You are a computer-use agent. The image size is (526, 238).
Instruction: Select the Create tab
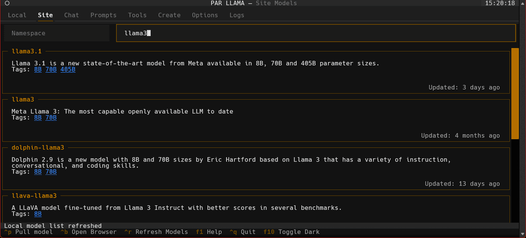pyautogui.click(x=169, y=15)
